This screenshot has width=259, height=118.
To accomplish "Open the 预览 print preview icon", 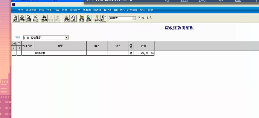I will coord(29,18).
